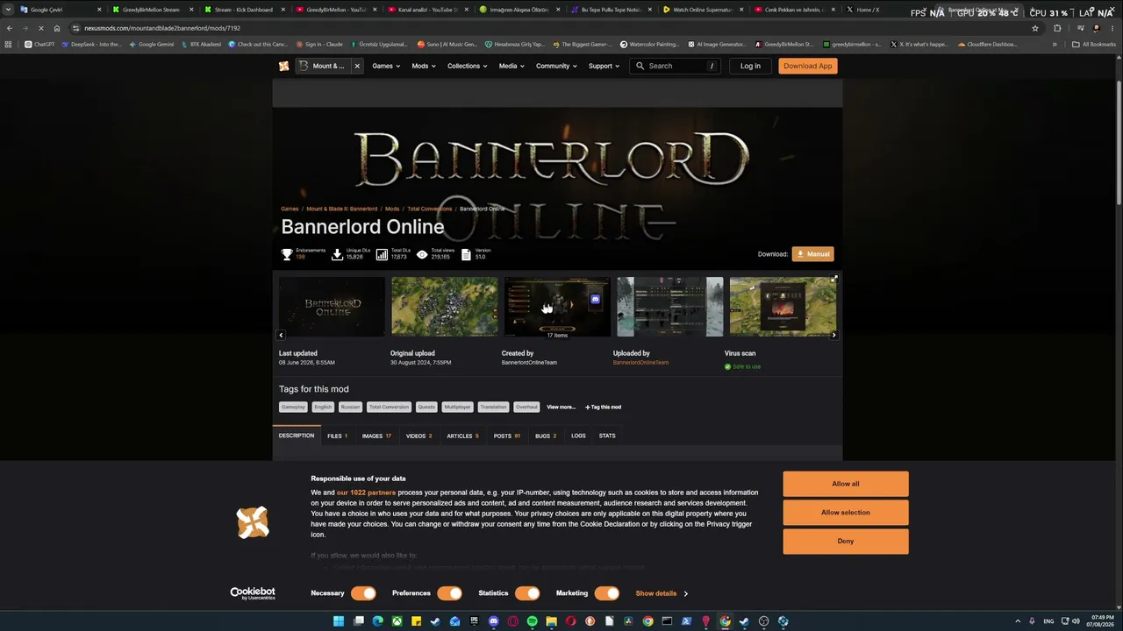Show next gallery images
This screenshot has width=1123, height=631.
click(x=833, y=335)
